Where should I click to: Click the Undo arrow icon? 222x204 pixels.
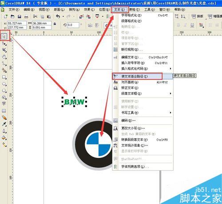(x=58, y=16)
